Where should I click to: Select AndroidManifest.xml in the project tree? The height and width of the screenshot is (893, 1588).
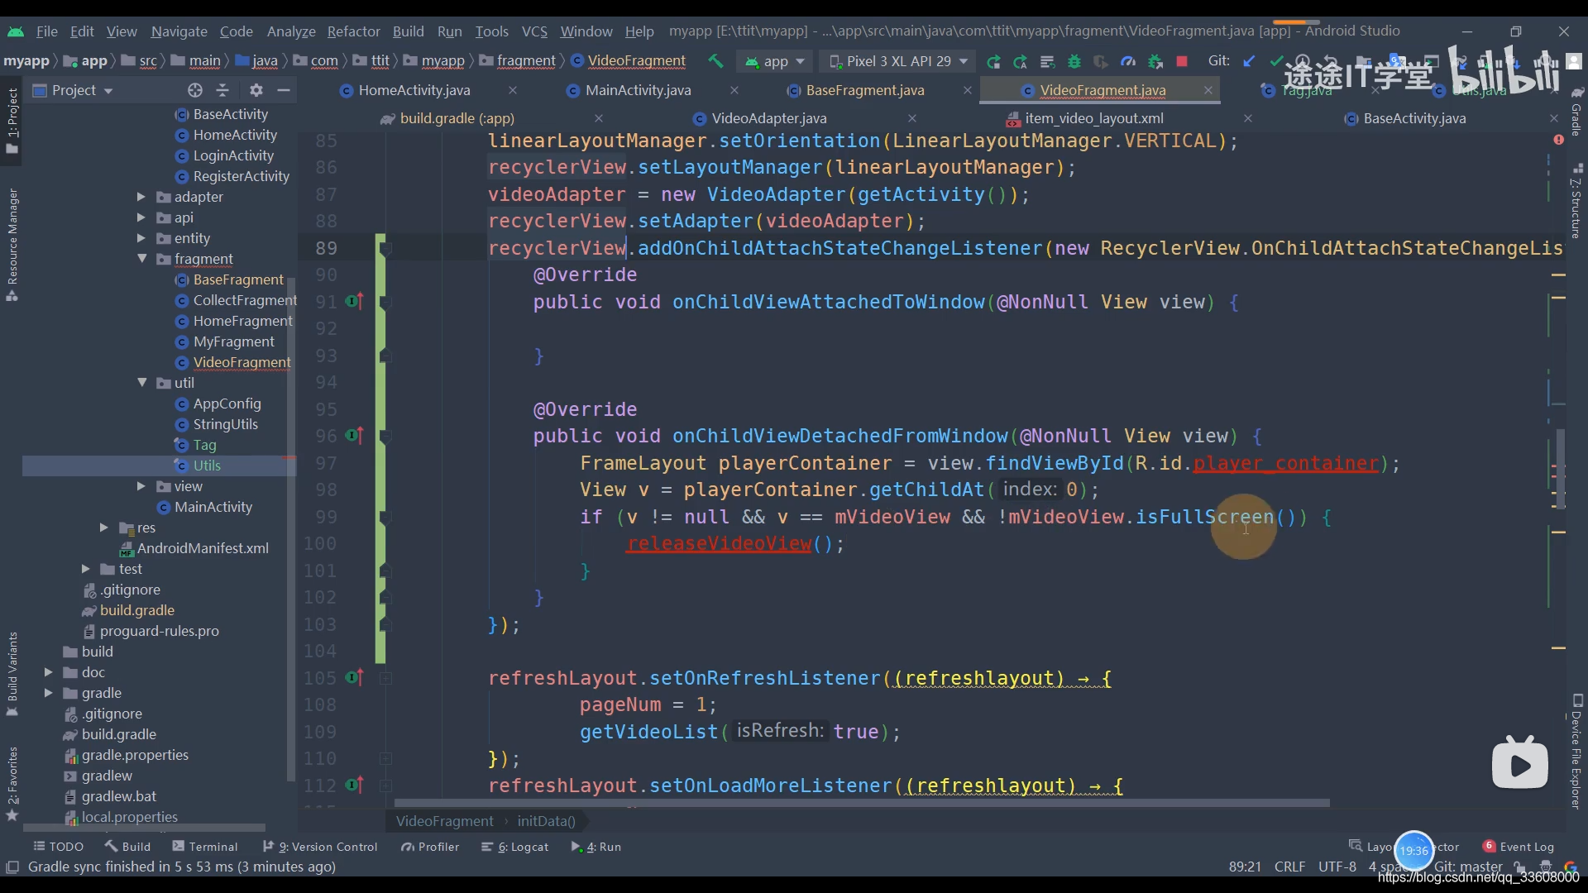203,548
